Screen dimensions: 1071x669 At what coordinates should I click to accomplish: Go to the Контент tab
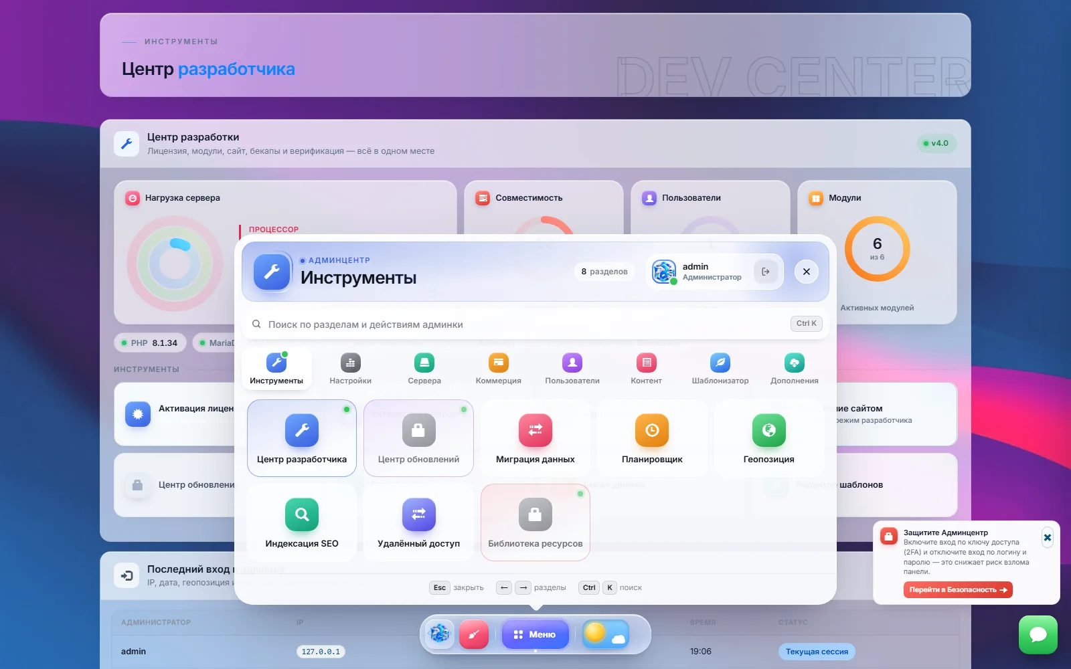pyautogui.click(x=646, y=369)
